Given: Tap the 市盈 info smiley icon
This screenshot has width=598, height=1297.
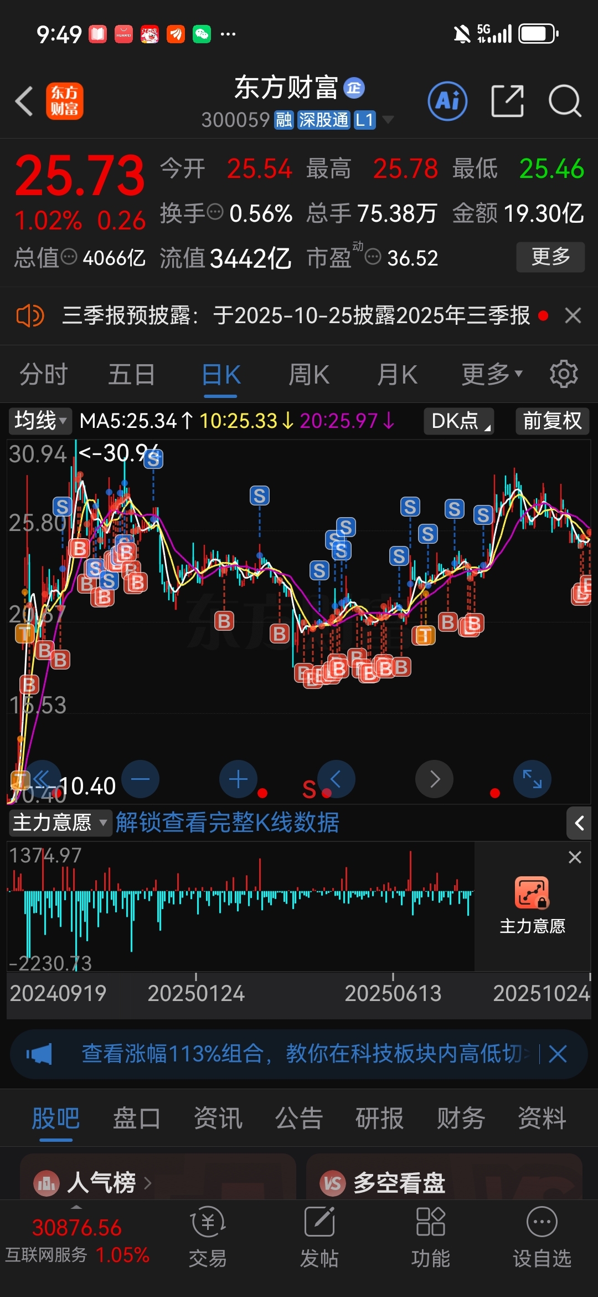Looking at the screenshot, I should 374,257.
